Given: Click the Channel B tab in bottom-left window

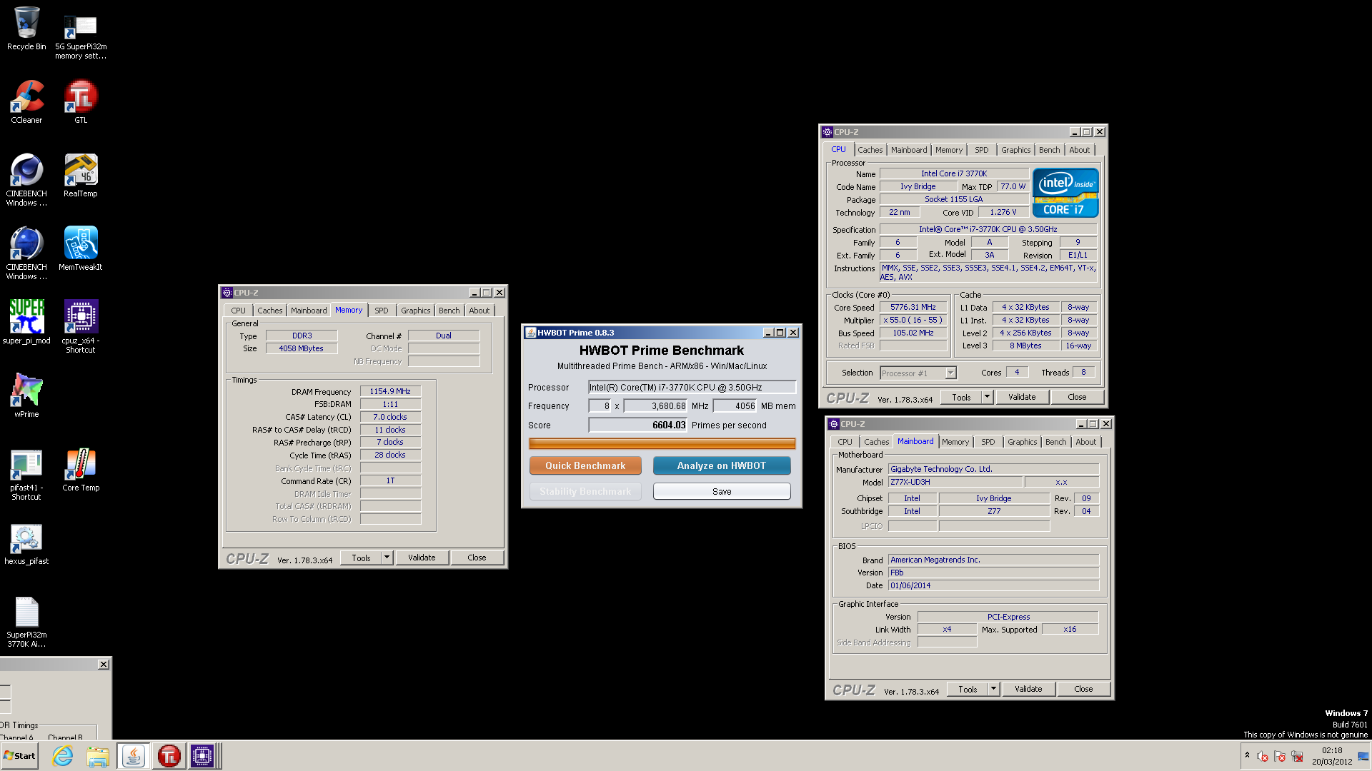Looking at the screenshot, I should 65,737.
